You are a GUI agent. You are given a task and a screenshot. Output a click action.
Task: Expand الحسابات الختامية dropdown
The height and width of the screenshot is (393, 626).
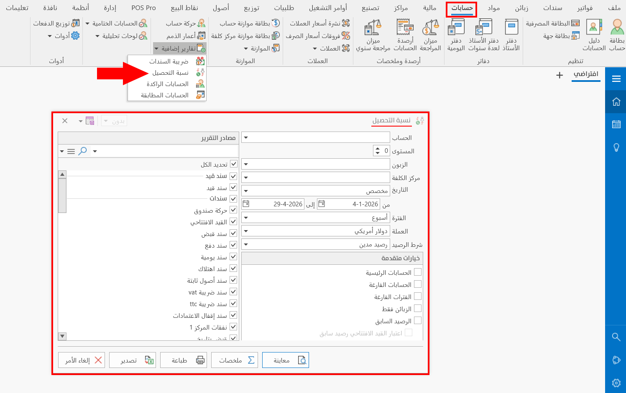[x=116, y=23]
